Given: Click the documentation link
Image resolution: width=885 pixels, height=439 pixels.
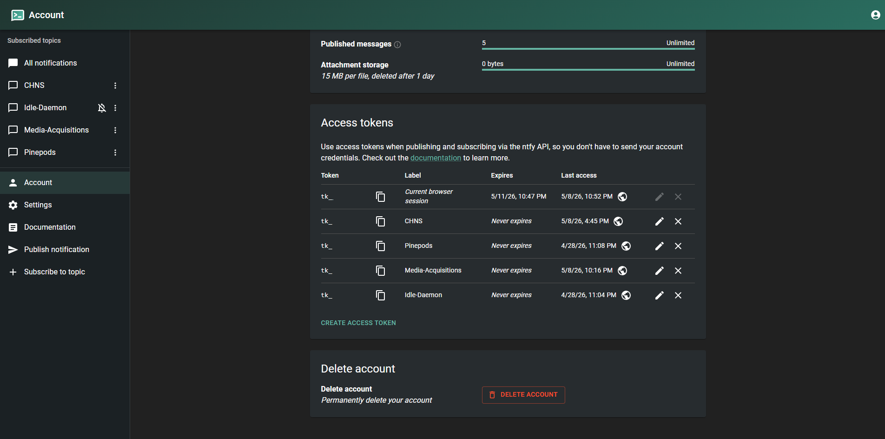Looking at the screenshot, I should point(436,158).
